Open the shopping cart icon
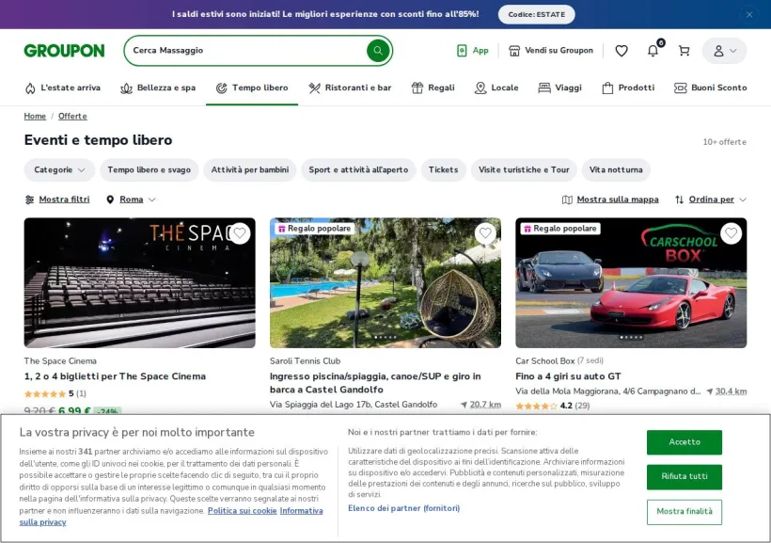Screen dimensions: 771x543 (684, 51)
